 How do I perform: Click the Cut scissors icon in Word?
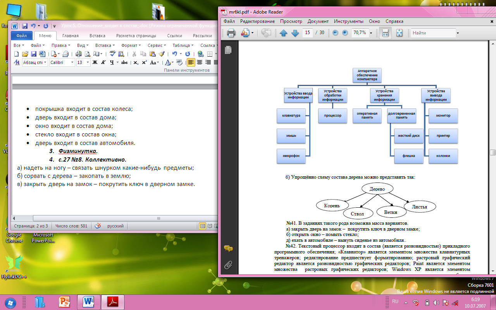(x=134, y=54)
